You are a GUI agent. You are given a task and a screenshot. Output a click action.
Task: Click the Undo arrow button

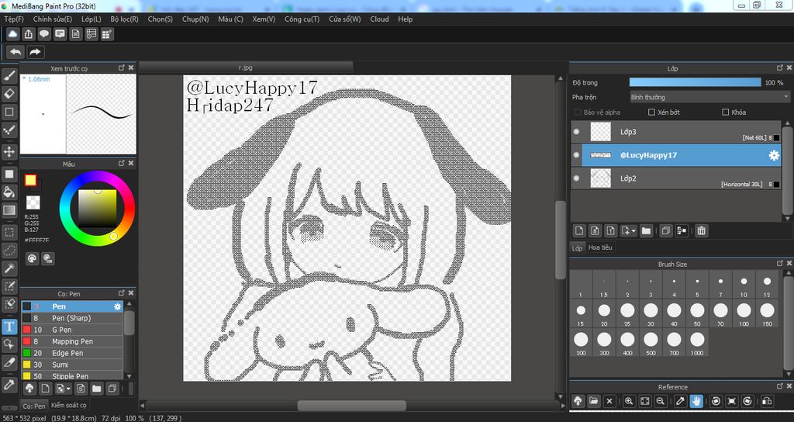tap(16, 52)
